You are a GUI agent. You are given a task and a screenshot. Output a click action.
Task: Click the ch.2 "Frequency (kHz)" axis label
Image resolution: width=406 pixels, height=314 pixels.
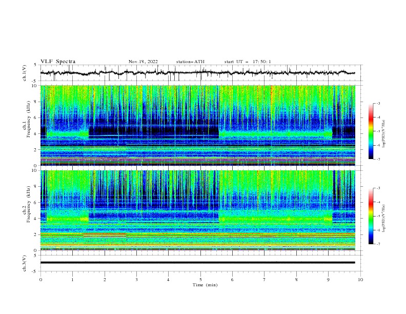(x=29, y=204)
